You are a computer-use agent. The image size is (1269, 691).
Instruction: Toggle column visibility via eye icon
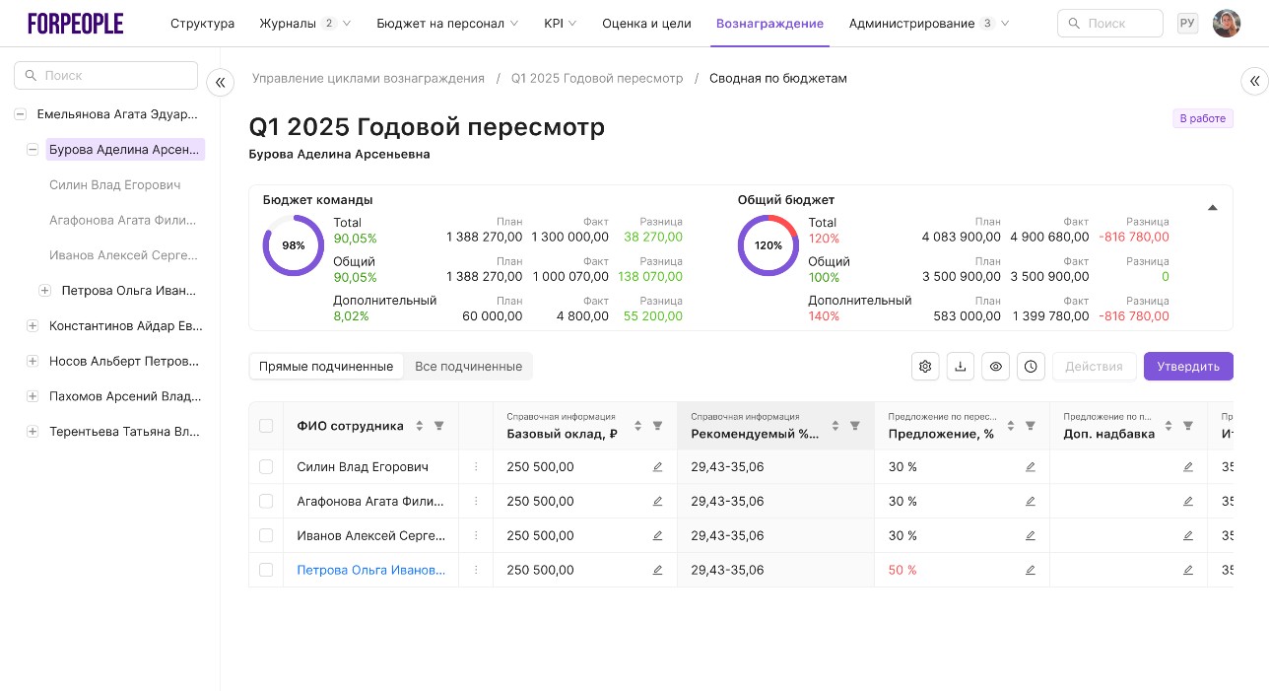tap(996, 366)
